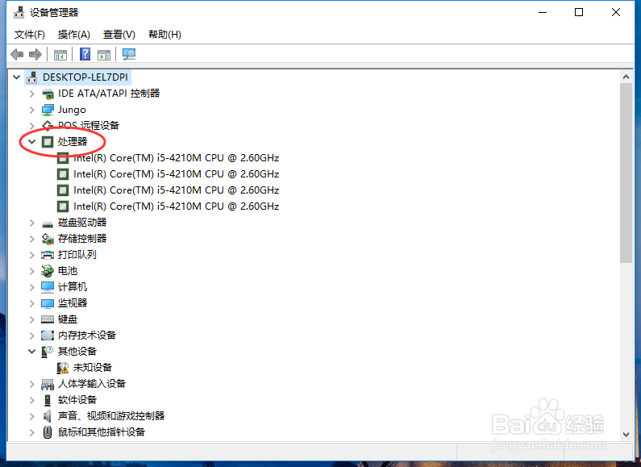The image size is (641, 467).
Task: Expand the 键盘 node
Action: (32, 319)
